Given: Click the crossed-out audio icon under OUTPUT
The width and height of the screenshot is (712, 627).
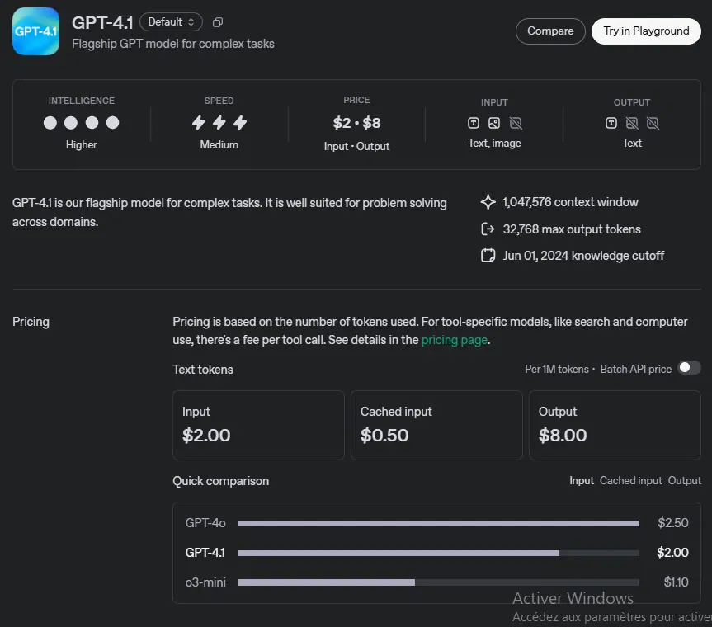Looking at the screenshot, I should point(653,123).
